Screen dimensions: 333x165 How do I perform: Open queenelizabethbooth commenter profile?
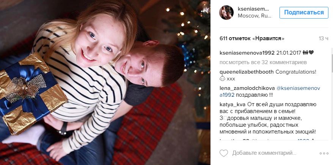247,72
